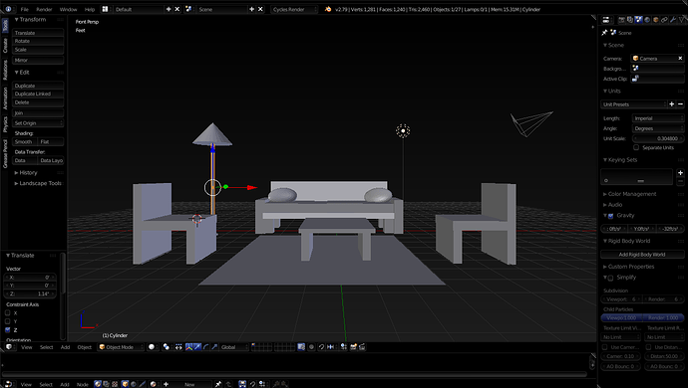Select the texture nodes icon
688x388 pixels.
115,384
